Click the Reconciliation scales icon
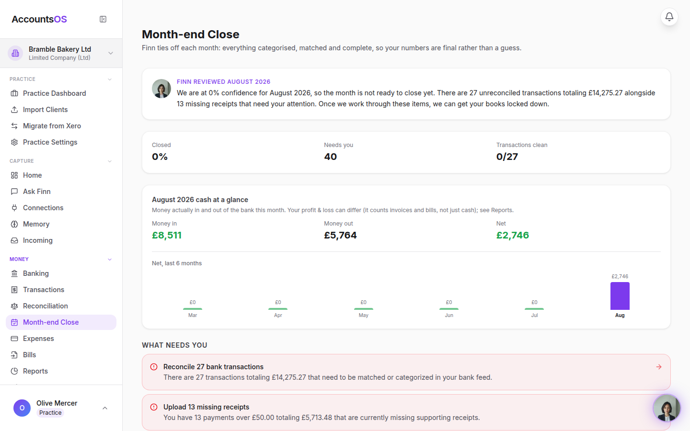Screen dimensions: 690x431 click(14, 306)
